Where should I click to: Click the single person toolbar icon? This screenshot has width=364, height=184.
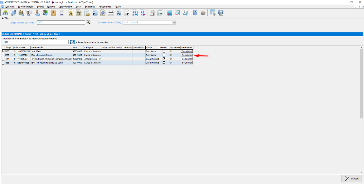click(37, 13)
